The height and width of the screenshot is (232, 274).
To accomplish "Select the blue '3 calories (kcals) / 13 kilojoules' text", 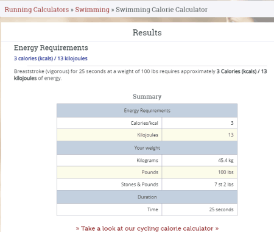I will click(x=51, y=58).
